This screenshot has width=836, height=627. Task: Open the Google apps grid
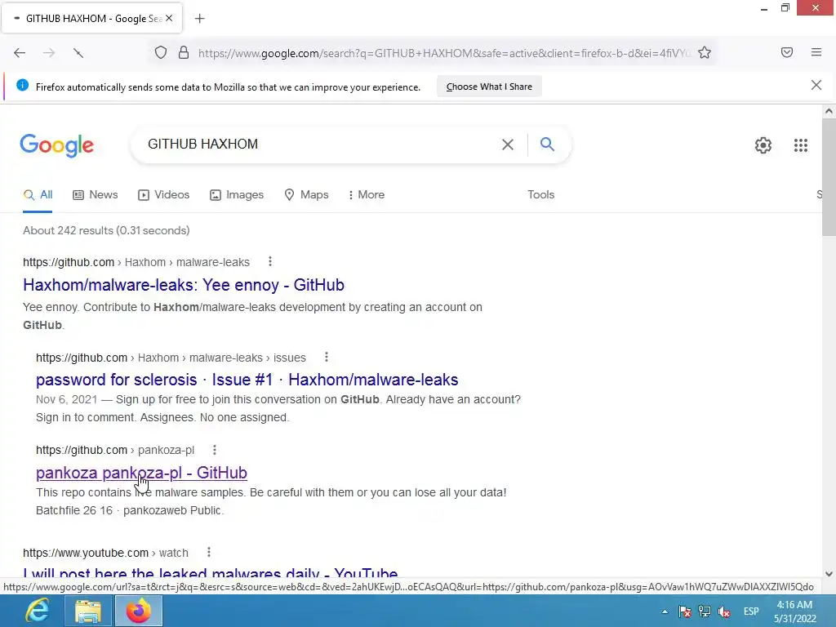(x=800, y=145)
